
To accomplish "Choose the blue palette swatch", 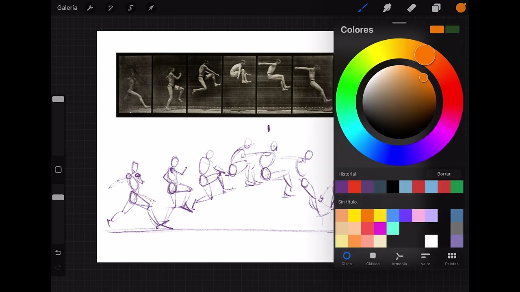I will pos(392,216).
